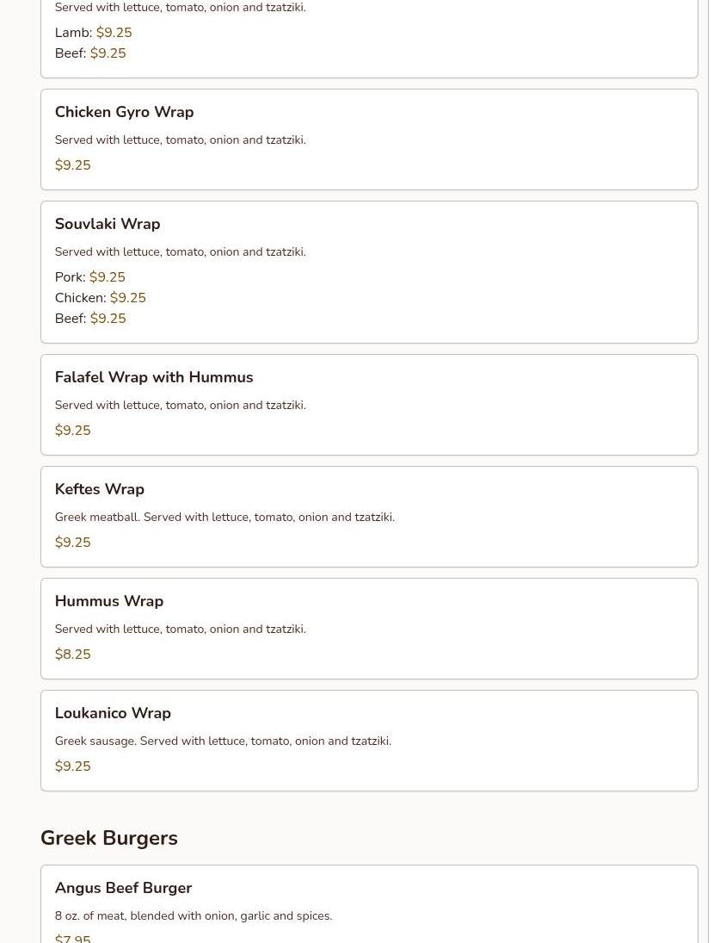Open the Keftes Wrap item title
726x943 pixels.
pyautogui.click(x=99, y=489)
